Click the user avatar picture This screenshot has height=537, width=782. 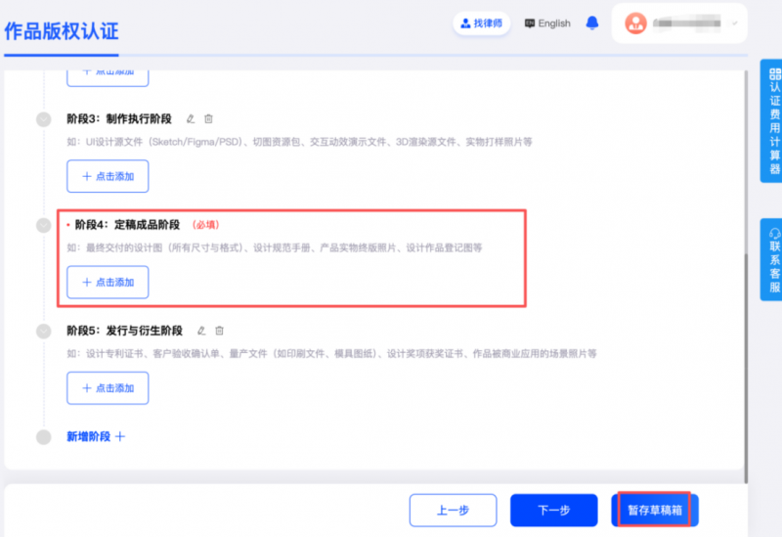click(635, 23)
